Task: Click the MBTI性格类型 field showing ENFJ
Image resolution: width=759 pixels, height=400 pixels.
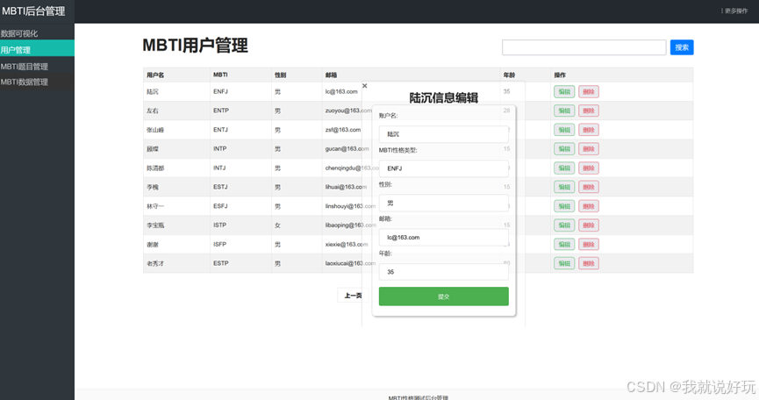Action: [443, 168]
